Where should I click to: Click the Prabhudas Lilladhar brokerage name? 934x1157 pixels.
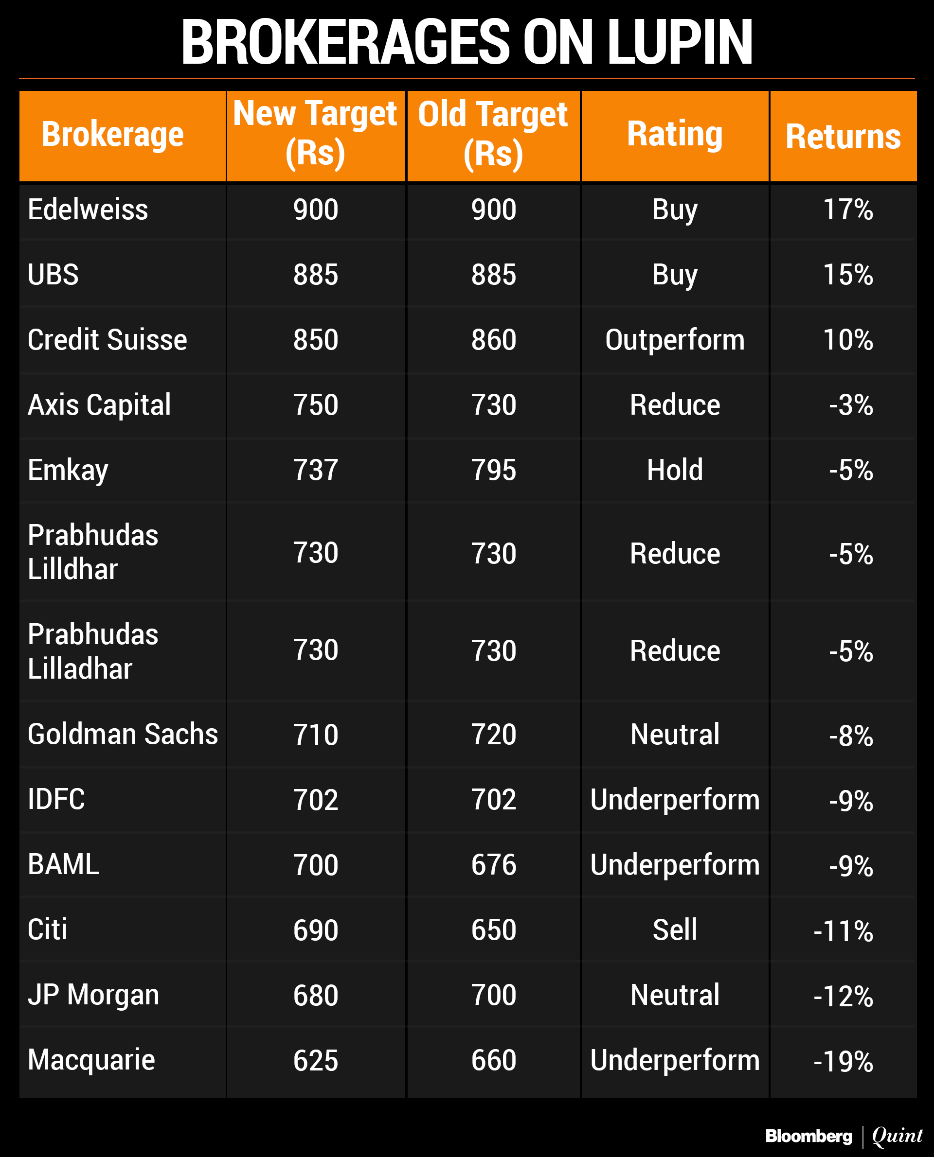[x=92, y=651]
